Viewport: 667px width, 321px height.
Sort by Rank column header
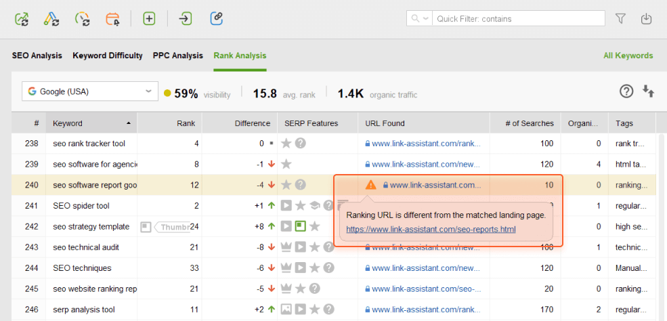point(169,123)
